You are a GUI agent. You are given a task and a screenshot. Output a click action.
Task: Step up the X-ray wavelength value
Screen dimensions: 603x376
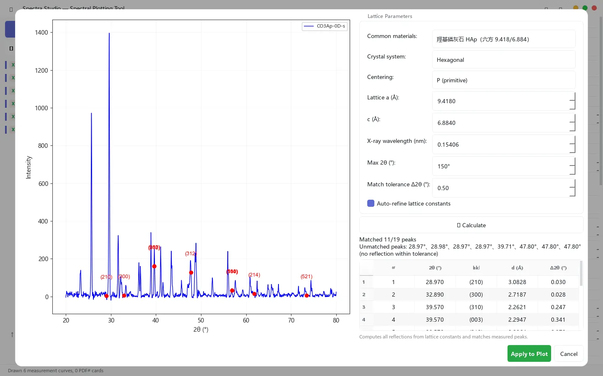point(572,140)
